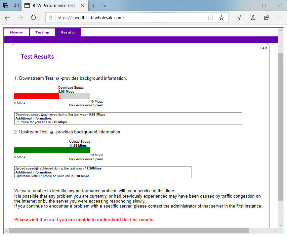Open the Hub favorites list icon
The width and height of the screenshot is (287, 237).
pos(240,18)
